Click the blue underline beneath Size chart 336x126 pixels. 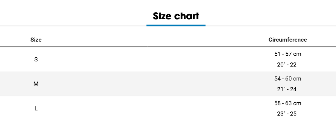pyautogui.click(x=176, y=25)
